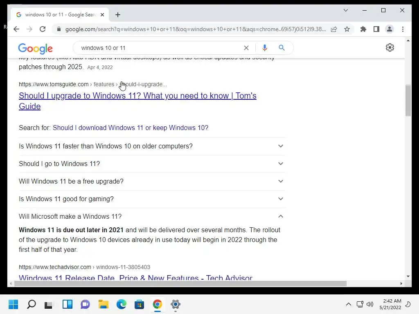This screenshot has width=419, height=314.
Task: Click the scroll down arrow
Action: (408, 276)
